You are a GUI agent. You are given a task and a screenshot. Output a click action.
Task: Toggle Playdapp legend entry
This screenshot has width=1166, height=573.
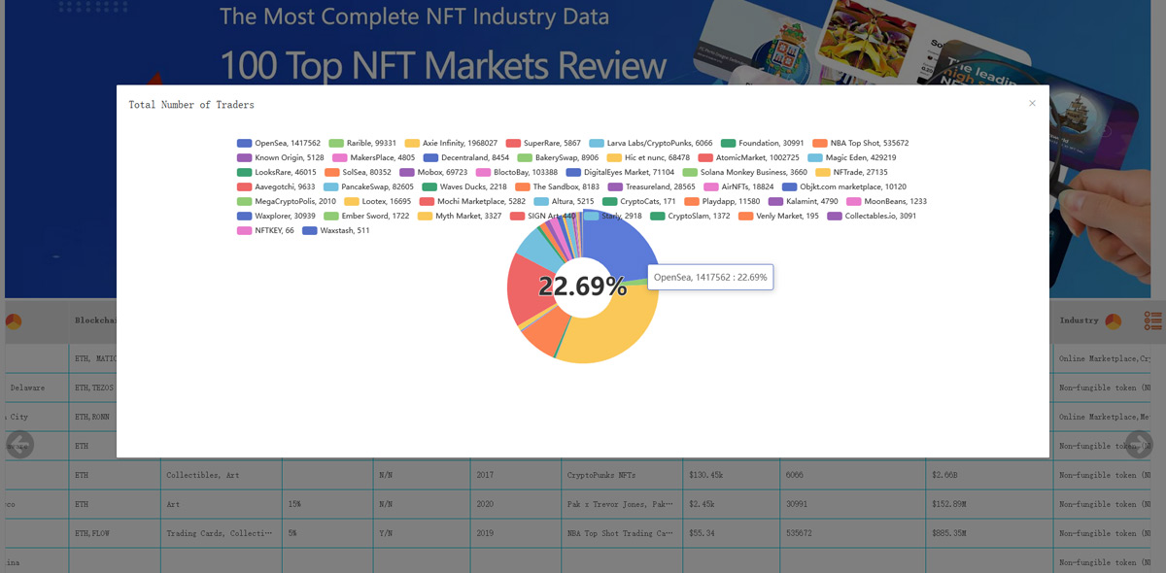722,201
